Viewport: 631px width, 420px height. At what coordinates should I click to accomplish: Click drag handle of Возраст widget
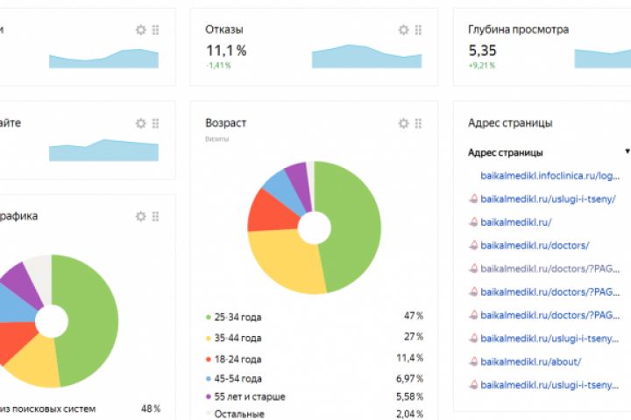419,123
